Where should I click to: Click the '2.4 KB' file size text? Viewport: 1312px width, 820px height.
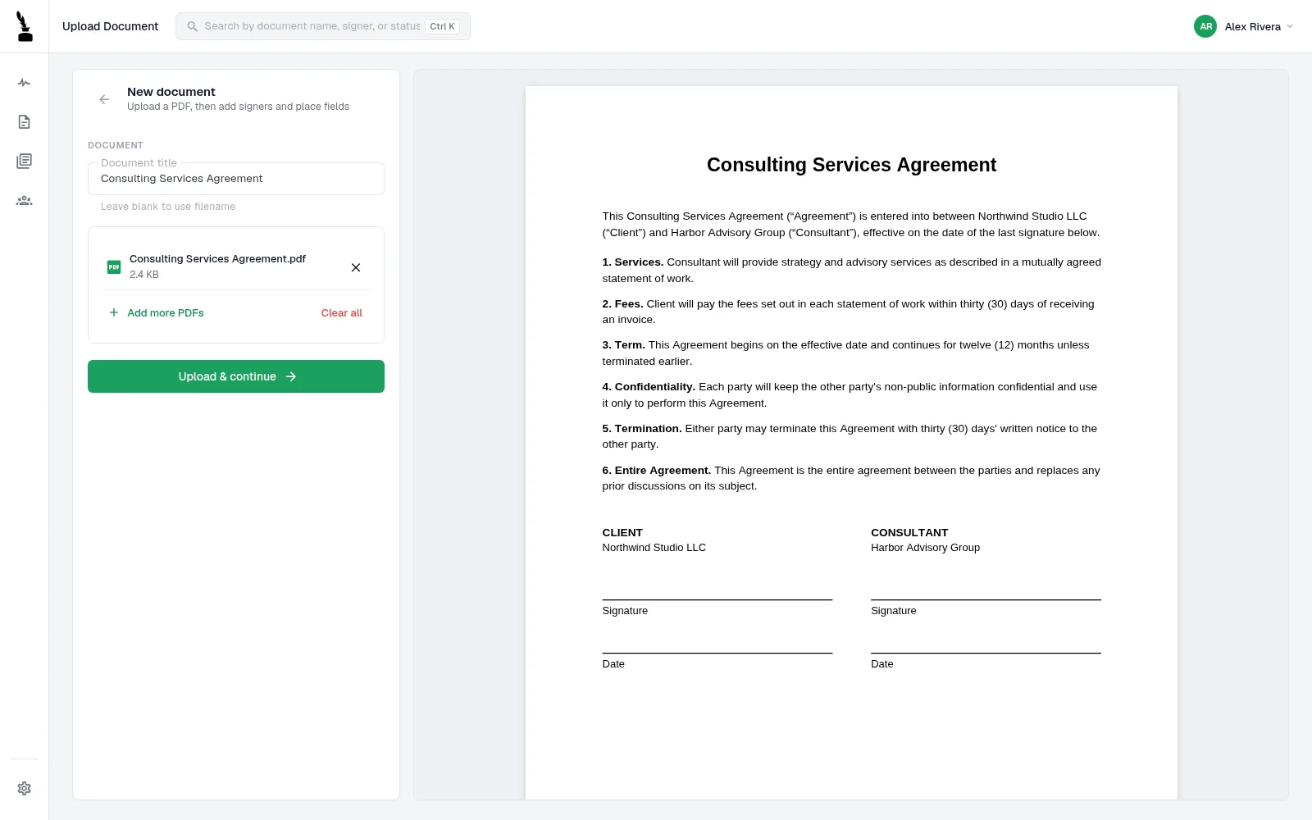[x=144, y=275]
